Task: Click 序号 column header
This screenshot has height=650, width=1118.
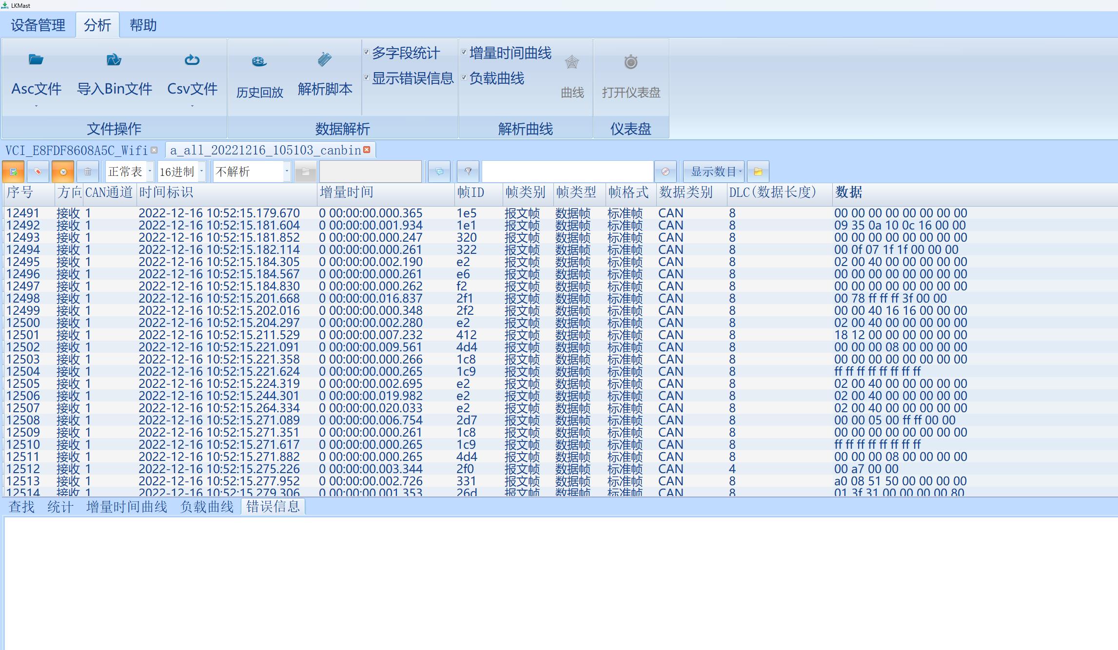Action: tap(29, 192)
